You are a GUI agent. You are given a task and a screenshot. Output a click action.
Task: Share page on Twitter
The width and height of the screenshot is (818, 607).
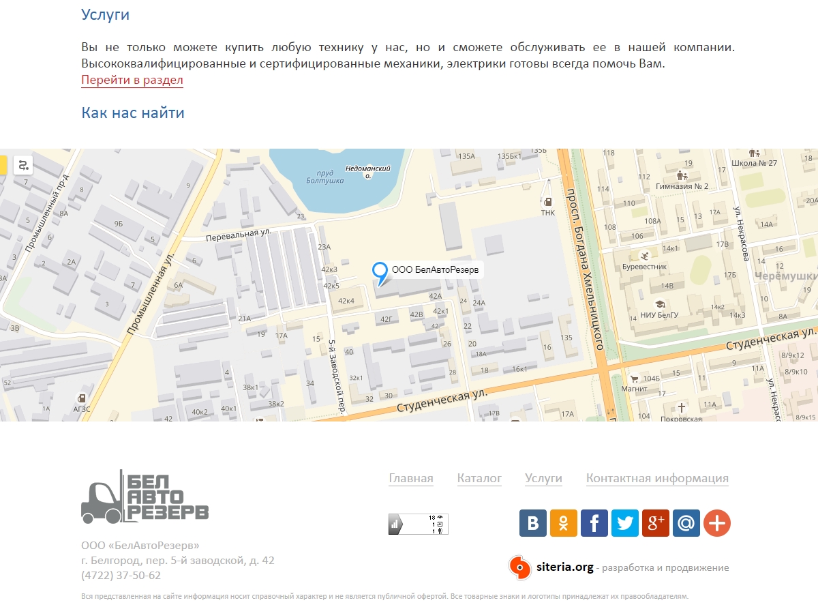[625, 523]
